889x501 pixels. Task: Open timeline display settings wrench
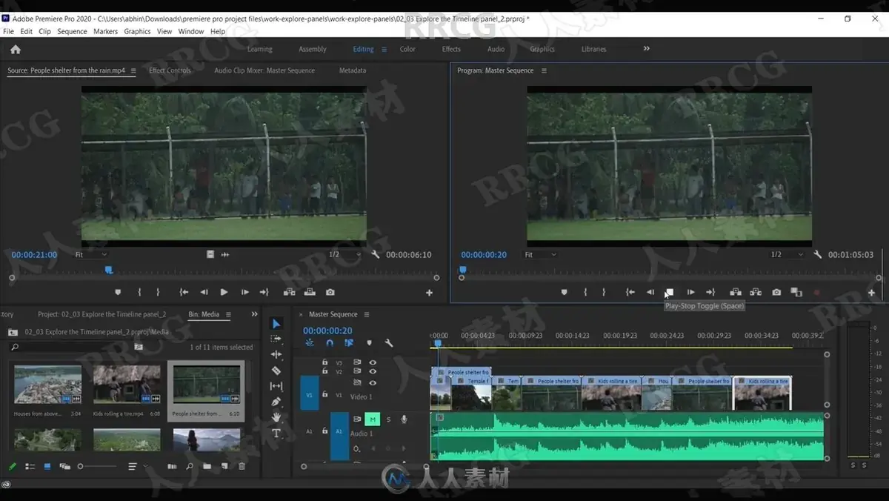pyautogui.click(x=389, y=343)
